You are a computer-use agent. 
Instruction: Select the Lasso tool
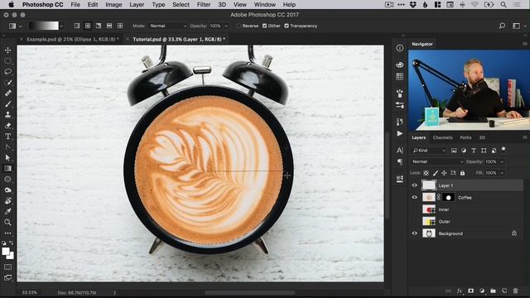click(7, 72)
